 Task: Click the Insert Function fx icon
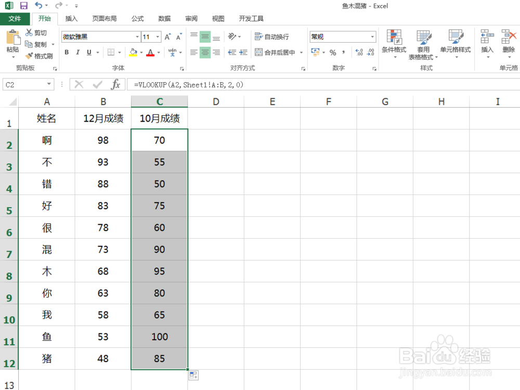pos(115,85)
